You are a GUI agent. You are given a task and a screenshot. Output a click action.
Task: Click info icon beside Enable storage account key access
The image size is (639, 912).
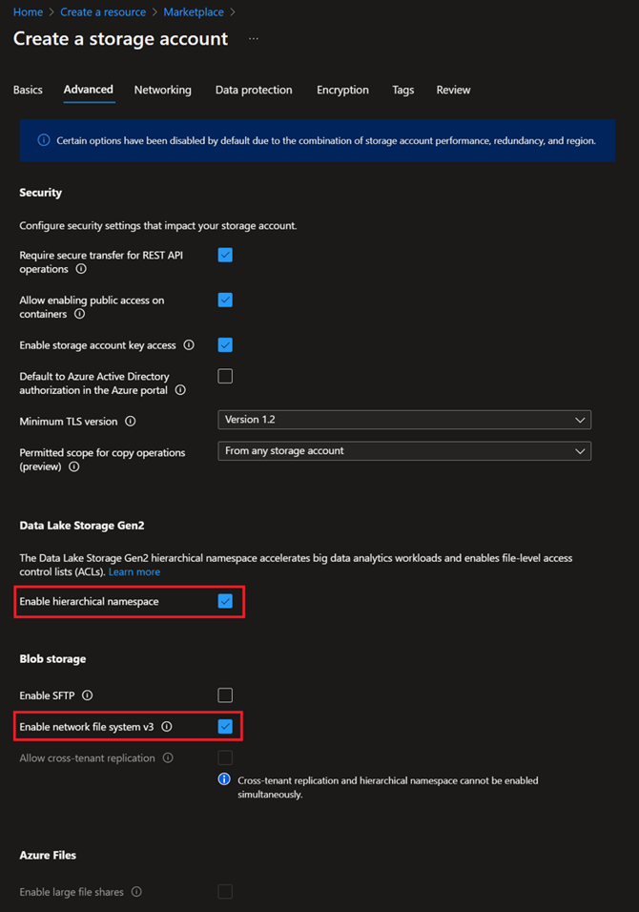pos(189,345)
